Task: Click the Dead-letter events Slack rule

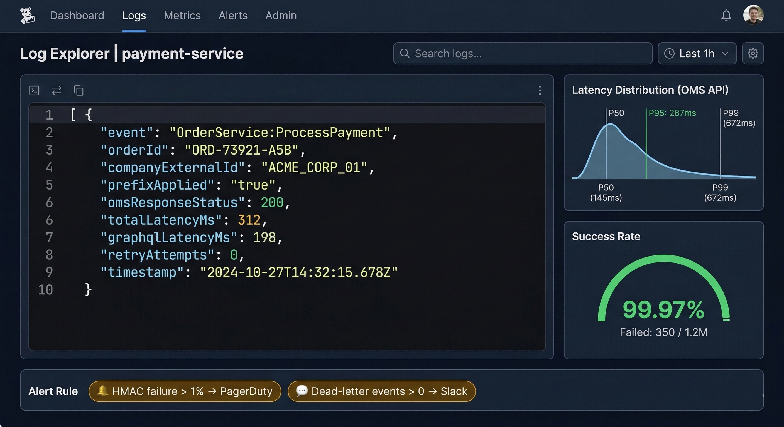Action: (381, 391)
